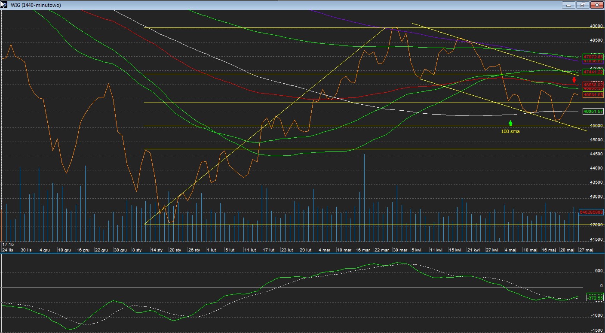Click the chart window icon in title bar
The width and height of the screenshot is (605, 333).
4,5
